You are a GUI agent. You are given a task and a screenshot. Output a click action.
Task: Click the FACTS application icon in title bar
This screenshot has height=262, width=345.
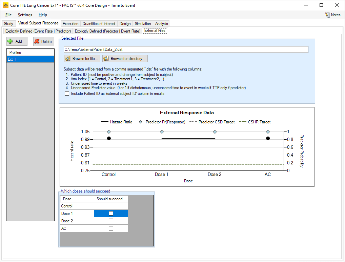(5, 5)
